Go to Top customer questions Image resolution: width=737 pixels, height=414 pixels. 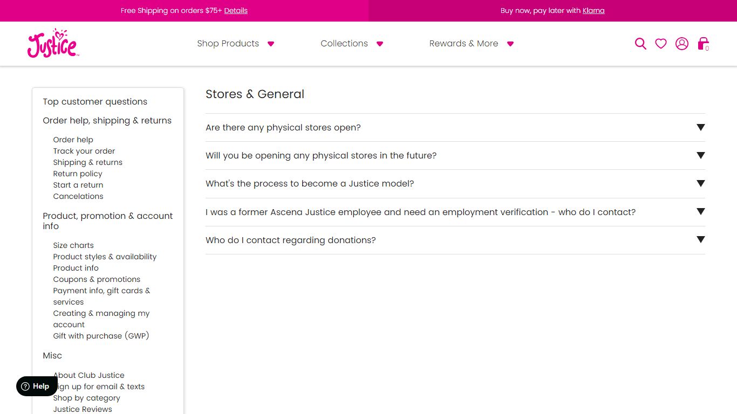click(95, 102)
